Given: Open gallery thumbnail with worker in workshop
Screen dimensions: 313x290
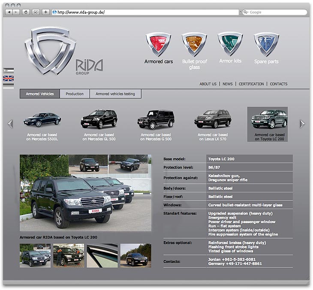Looking at the screenshot, I should (x=69, y=255).
